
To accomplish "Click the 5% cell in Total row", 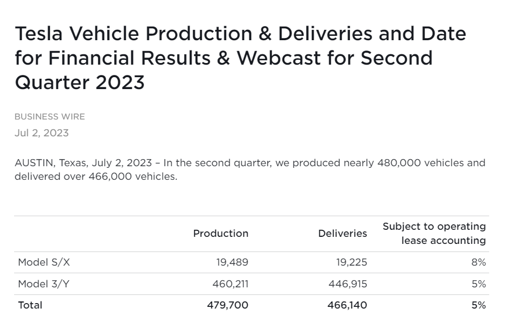I will (x=478, y=305).
